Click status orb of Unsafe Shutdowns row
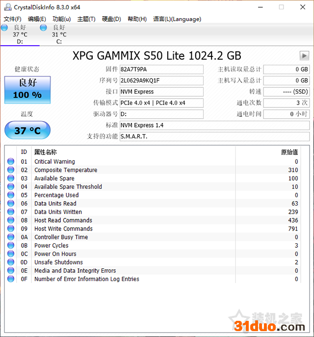 11,262
